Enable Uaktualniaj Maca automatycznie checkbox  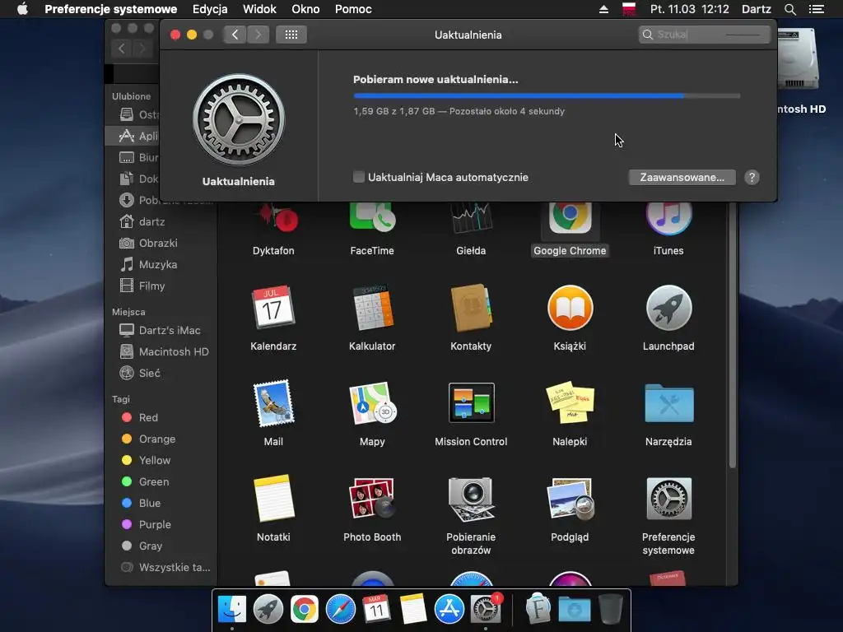(359, 177)
